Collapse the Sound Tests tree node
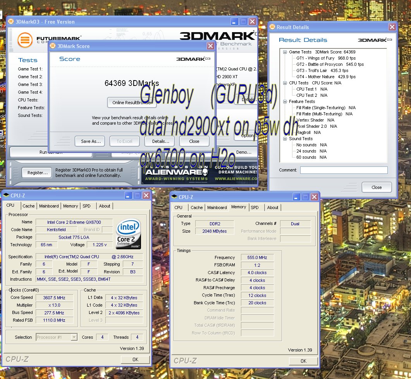Screen dimensions: 411x379 coord(285,139)
